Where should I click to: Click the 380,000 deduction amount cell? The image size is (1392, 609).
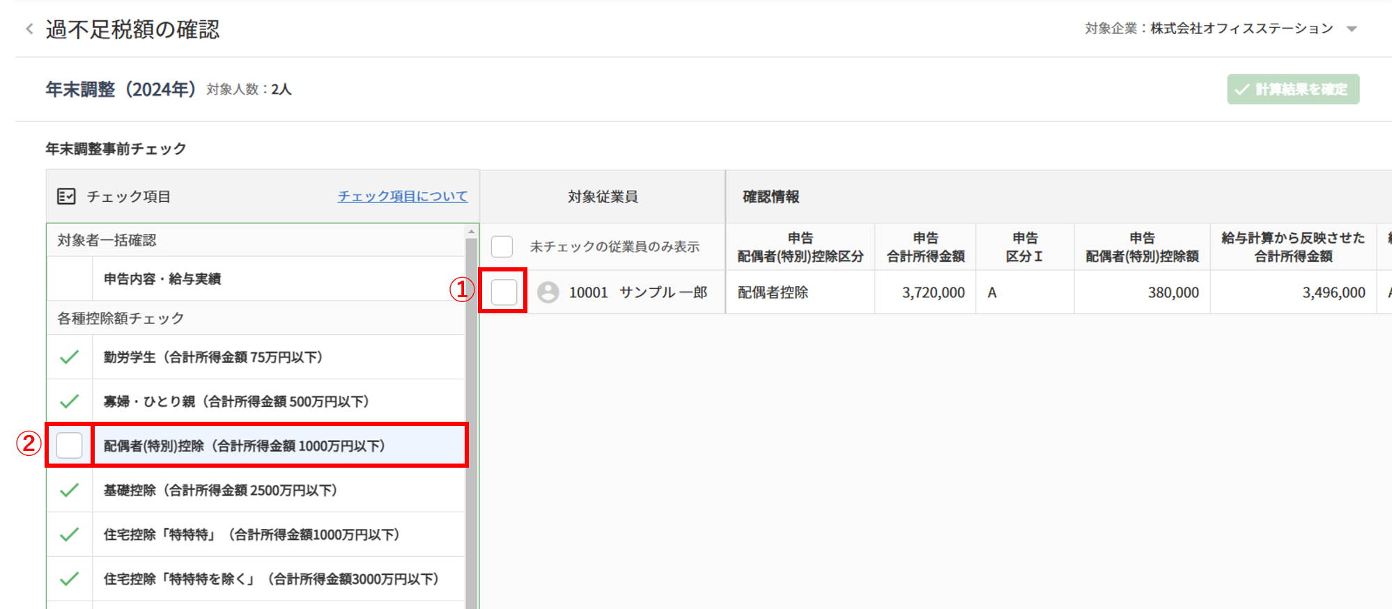1142,292
